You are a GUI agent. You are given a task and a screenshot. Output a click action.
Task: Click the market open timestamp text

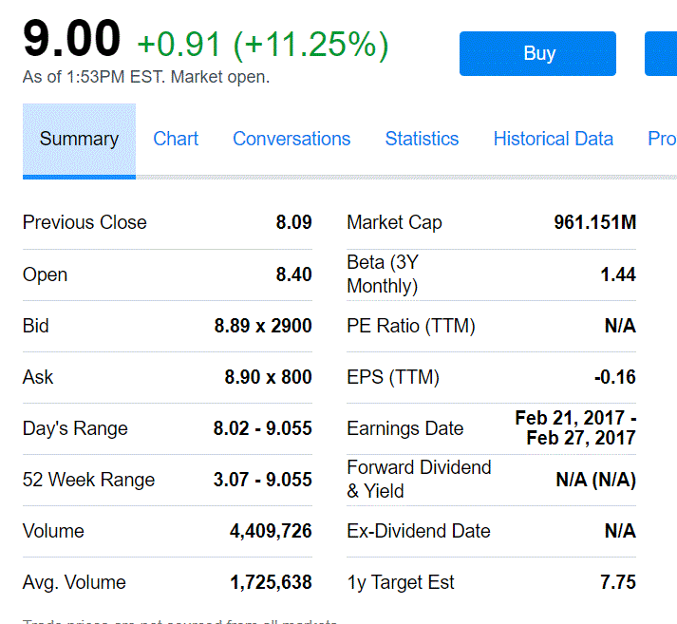coord(146,78)
